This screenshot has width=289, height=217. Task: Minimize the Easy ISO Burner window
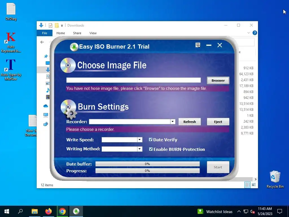click(x=209, y=45)
